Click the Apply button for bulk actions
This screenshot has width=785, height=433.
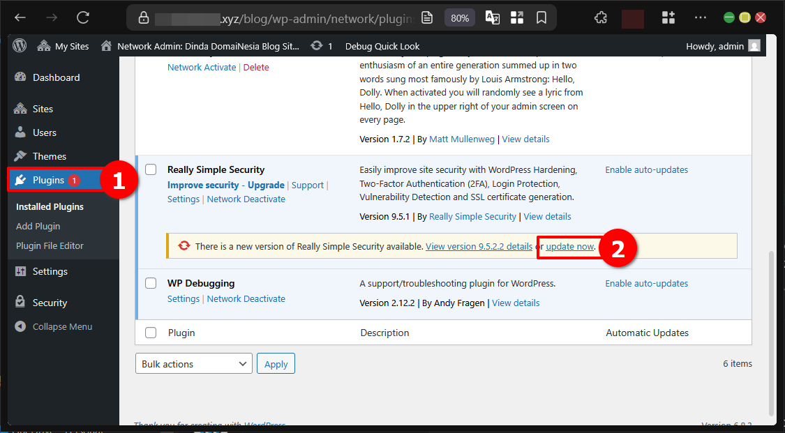click(276, 363)
